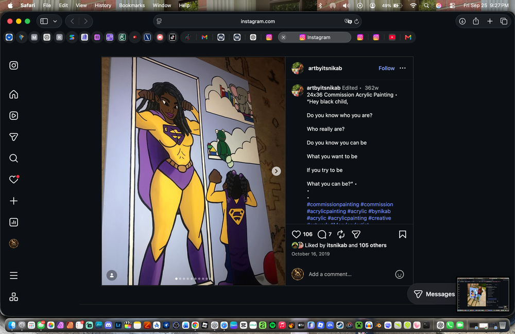
Task: Open page reader menu icon in address bar
Action: (159, 21)
